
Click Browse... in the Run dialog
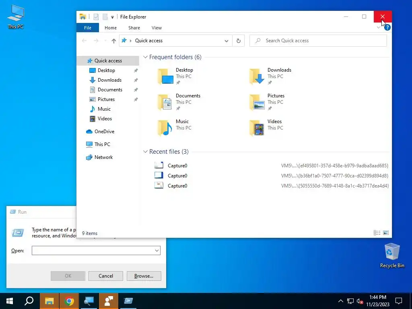(x=144, y=276)
